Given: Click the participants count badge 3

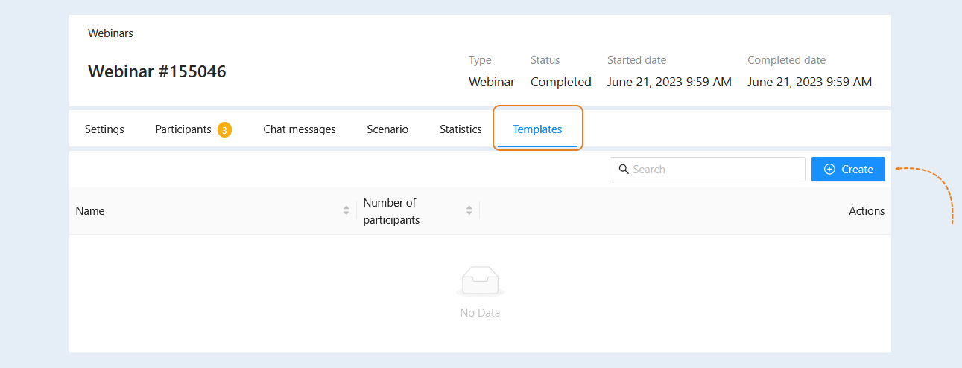Looking at the screenshot, I should (224, 130).
